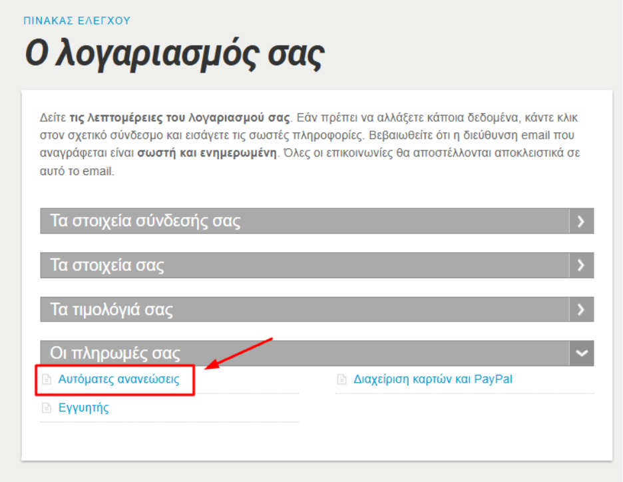Click bold text τις λεπτομέρειες του λογαριασμού σας

tap(180, 118)
